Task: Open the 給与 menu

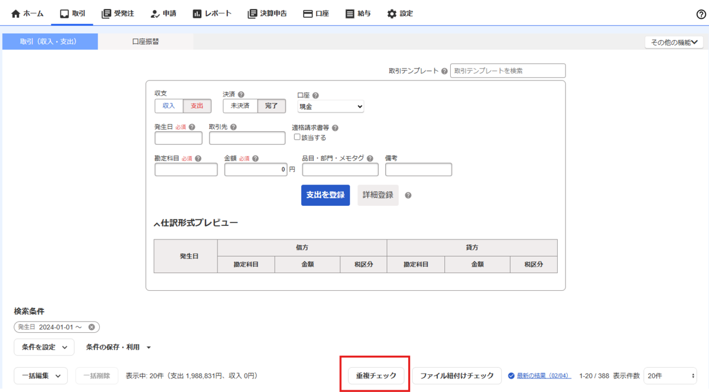Action: click(x=358, y=13)
